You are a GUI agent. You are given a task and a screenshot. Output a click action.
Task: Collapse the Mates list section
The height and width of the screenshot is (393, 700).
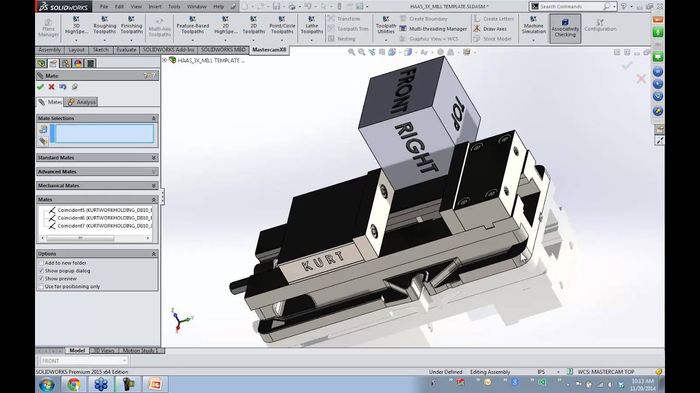click(x=154, y=200)
